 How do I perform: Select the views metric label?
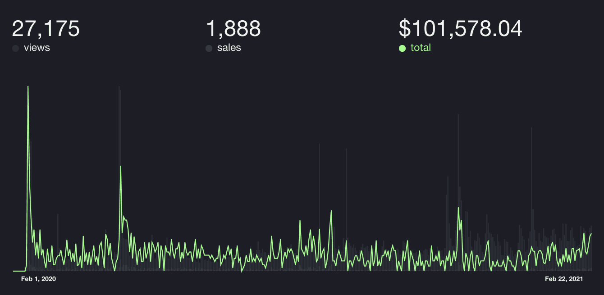(x=37, y=48)
